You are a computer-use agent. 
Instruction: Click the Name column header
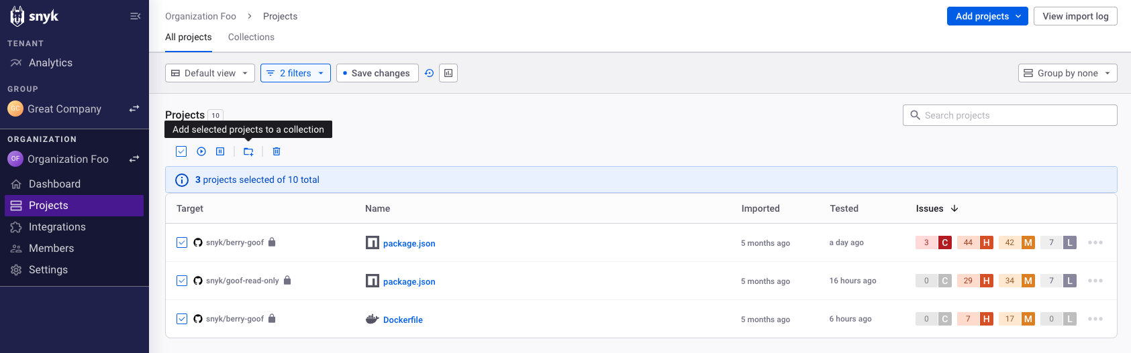(x=377, y=208)
